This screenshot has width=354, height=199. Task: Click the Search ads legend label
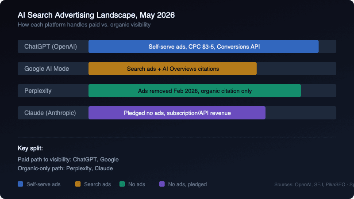97,184
